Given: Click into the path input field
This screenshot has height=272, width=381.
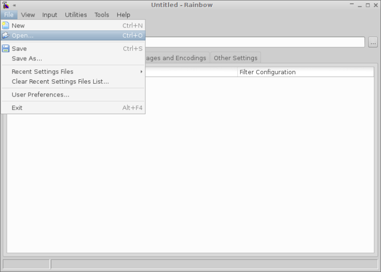Looking at the screenshot, I should [x=255, y=42].
